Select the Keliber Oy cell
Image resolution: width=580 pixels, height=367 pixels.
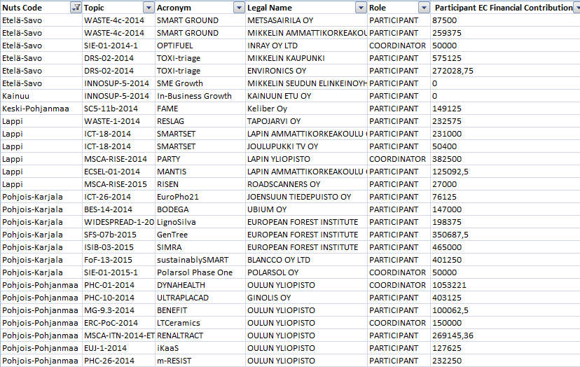coord(306,109)
